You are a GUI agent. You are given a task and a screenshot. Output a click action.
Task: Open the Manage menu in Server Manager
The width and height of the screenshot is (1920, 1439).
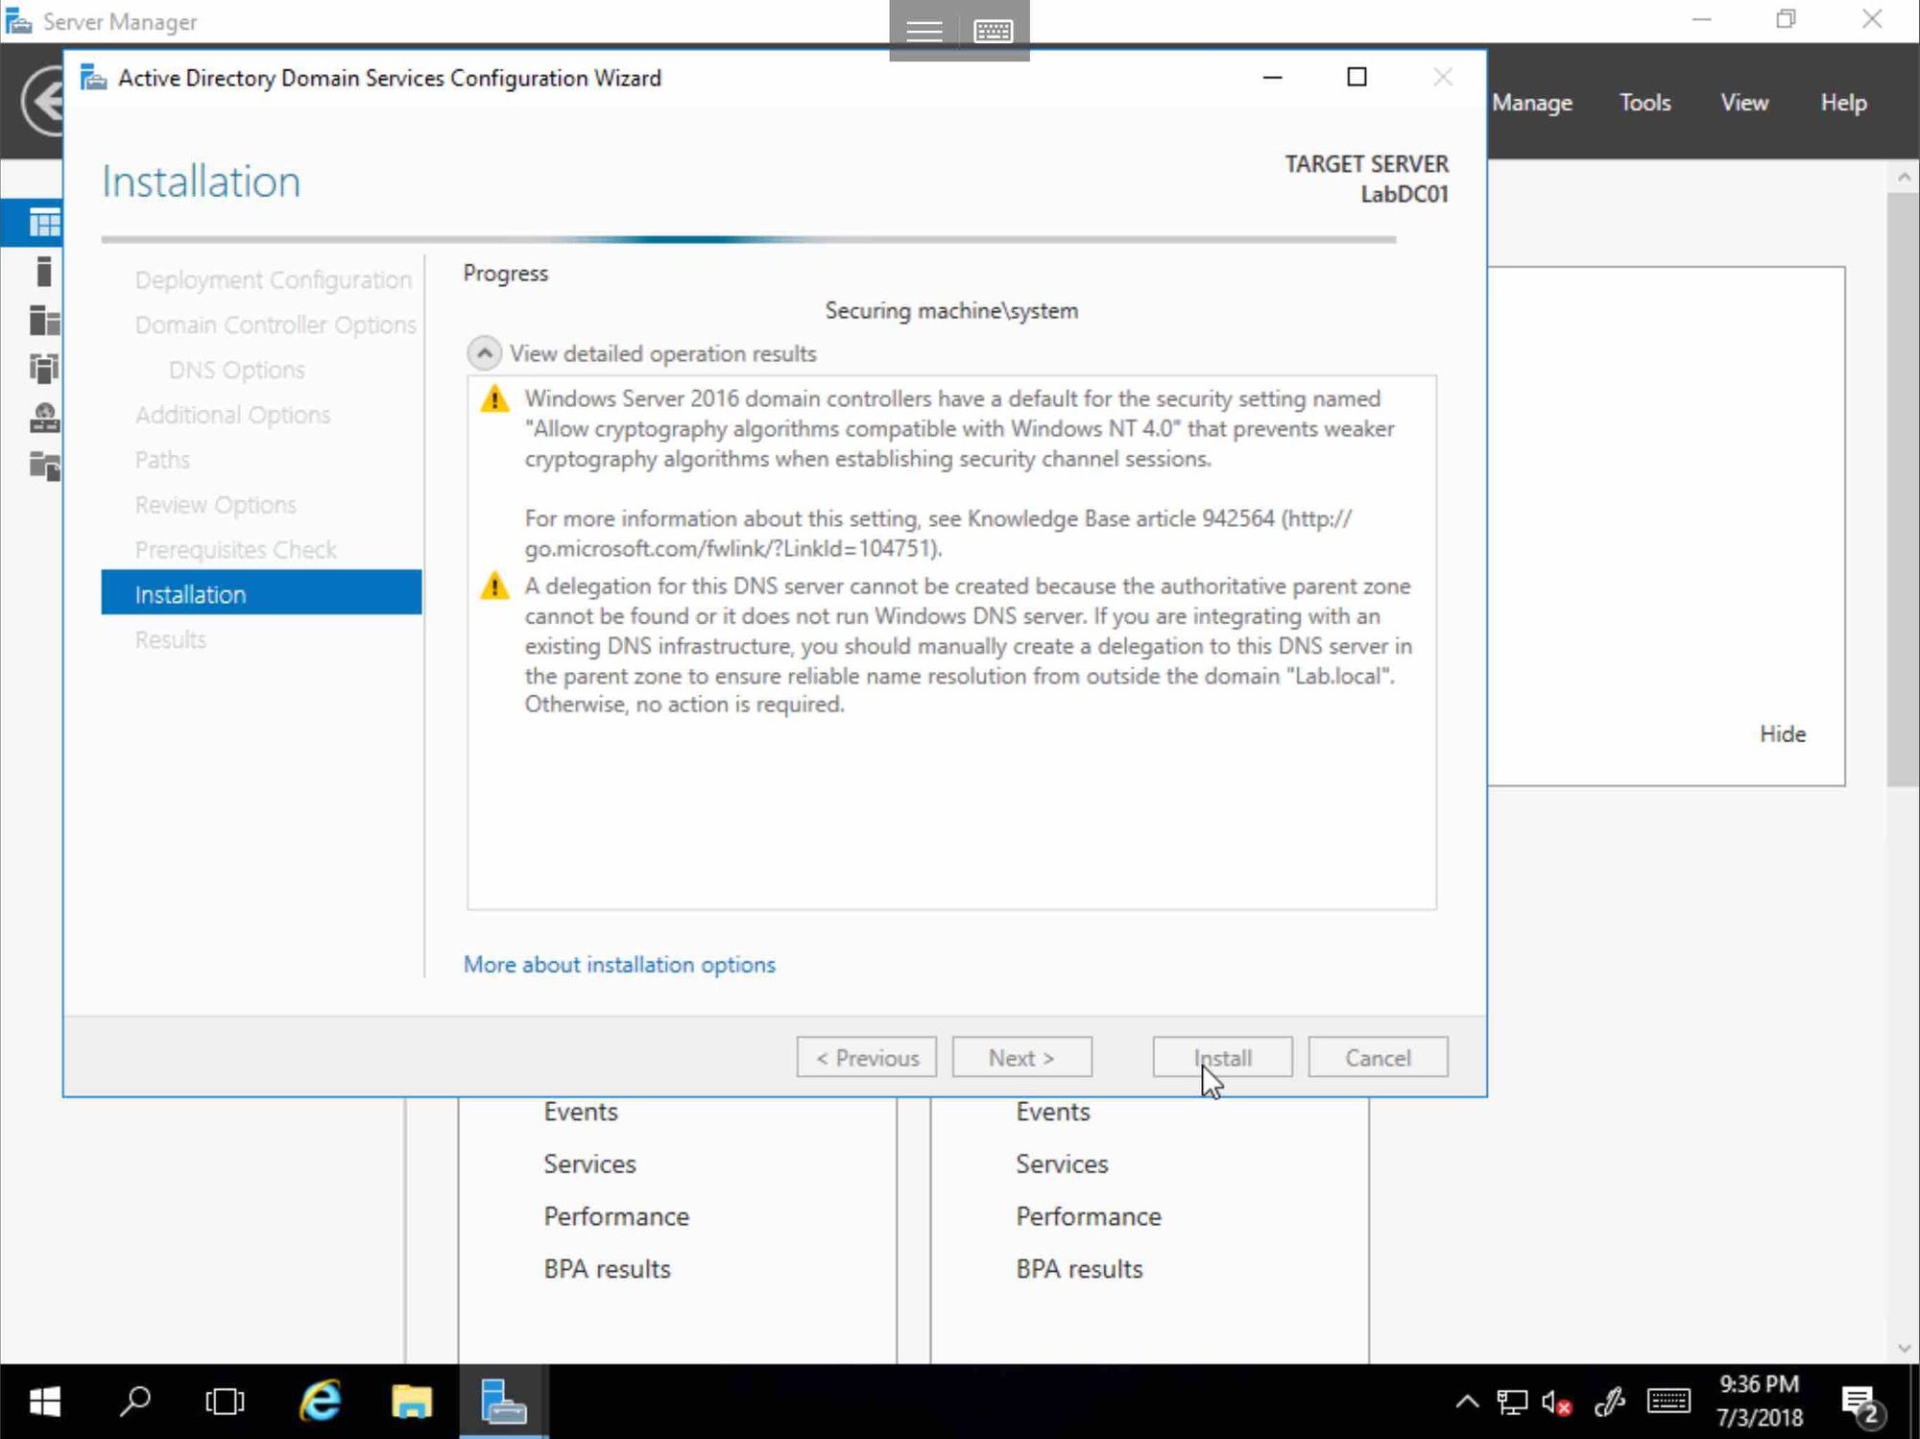pyautogui.click(x=1532, y=103)
